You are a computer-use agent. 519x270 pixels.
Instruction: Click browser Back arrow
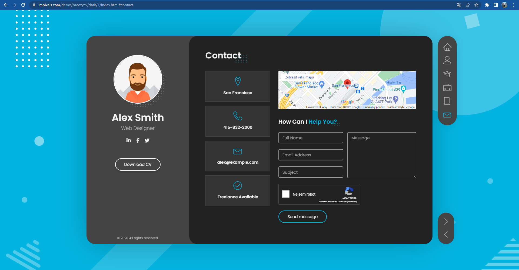[x=6, y=5]
